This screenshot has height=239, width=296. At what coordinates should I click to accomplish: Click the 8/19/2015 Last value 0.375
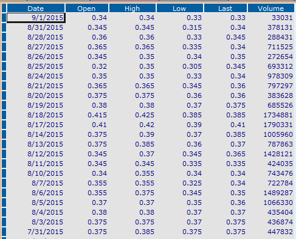tap(225, 105)
